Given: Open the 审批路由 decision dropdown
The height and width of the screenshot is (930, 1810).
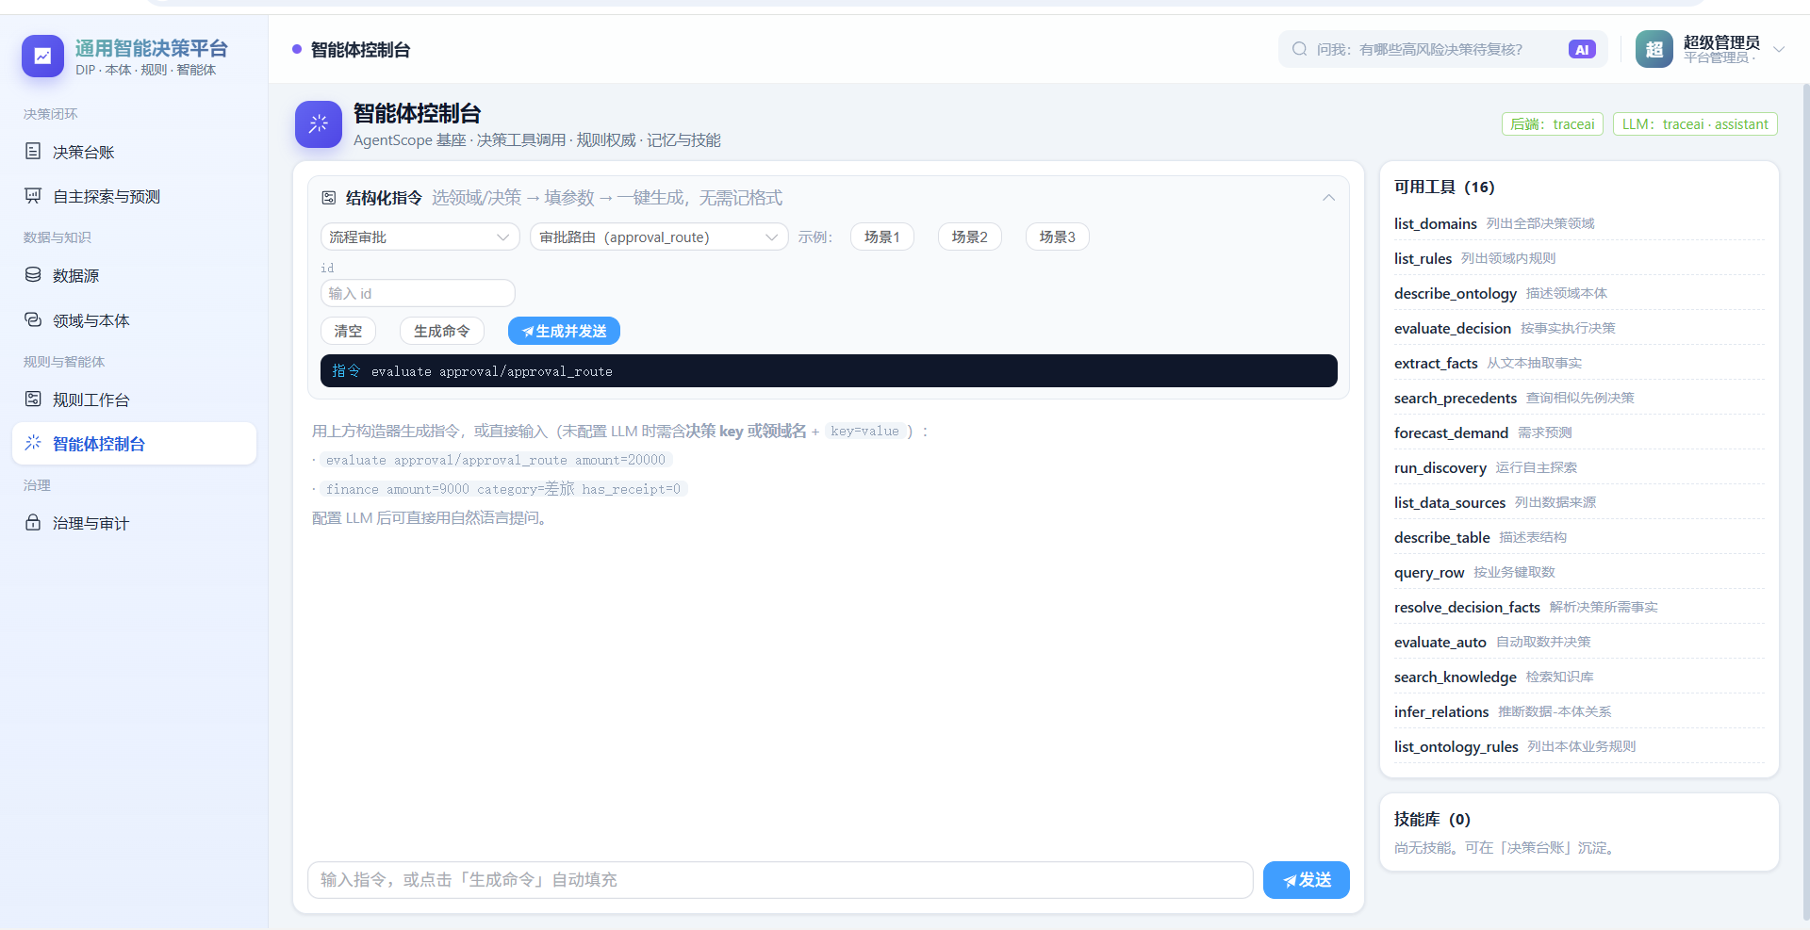Looking at the screenshot, I should click(x=660, y=237).
